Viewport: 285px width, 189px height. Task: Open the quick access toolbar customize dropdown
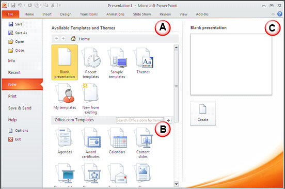59,6
